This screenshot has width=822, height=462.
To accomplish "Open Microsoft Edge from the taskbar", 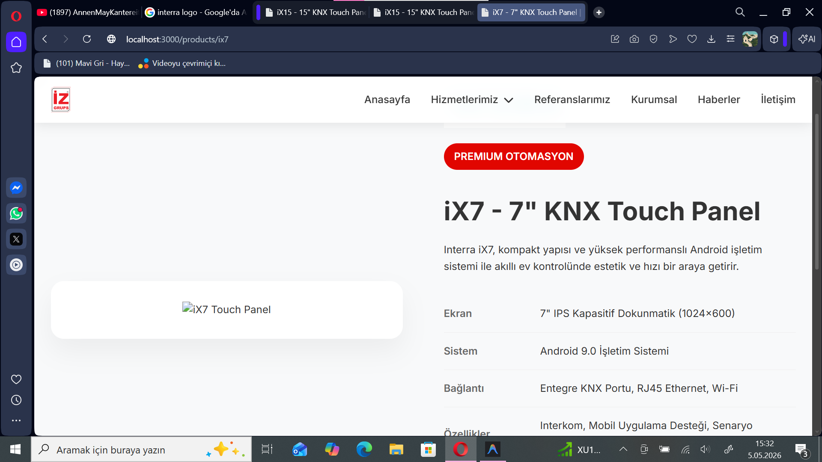I will [364, 449].
